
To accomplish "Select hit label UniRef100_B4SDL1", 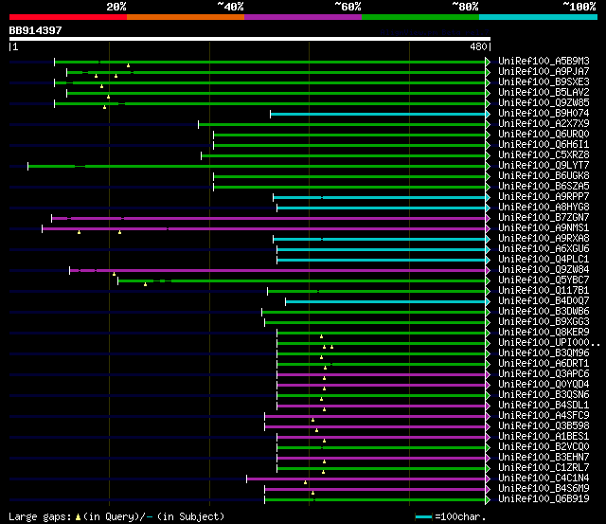I will click(544, 406).
